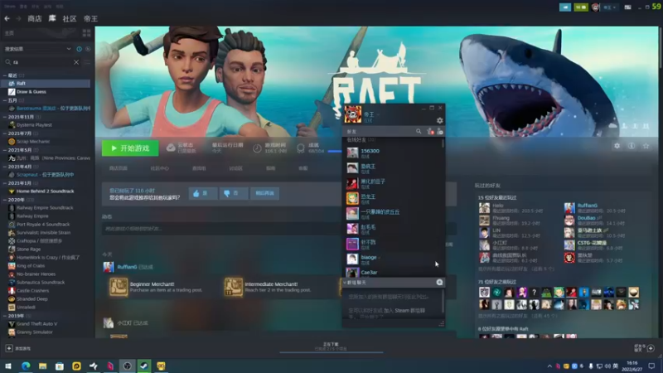Screen dimensions: 663x373
Task: Collapse the 2021年7月 category
Action: coord(5,133)
